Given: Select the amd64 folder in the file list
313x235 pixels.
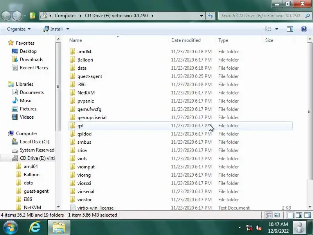Looking at the screenshot, I should [180, 52].
